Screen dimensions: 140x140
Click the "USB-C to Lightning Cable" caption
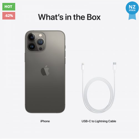coord(99,121)
